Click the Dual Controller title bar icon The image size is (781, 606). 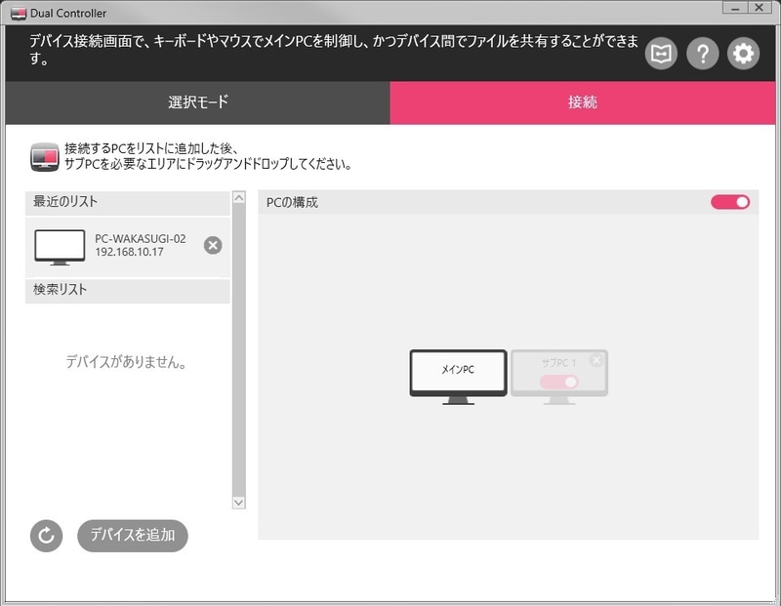click(x=19, y=14)
